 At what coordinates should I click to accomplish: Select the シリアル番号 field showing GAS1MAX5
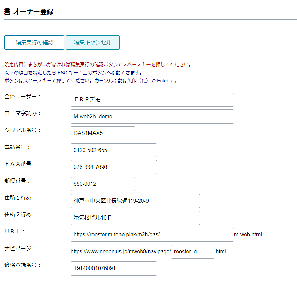[103, 133]
